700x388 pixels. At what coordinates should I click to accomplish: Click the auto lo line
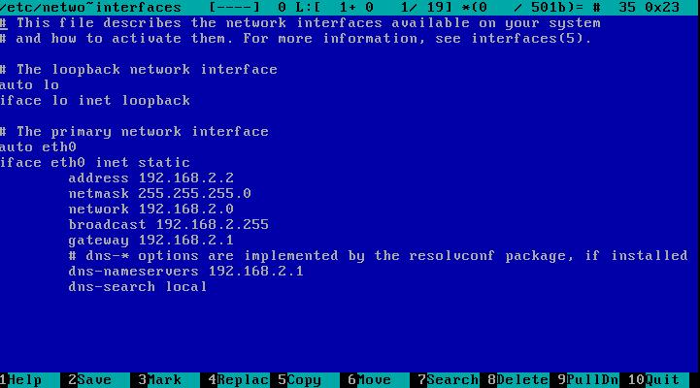(x=30, y=85)
